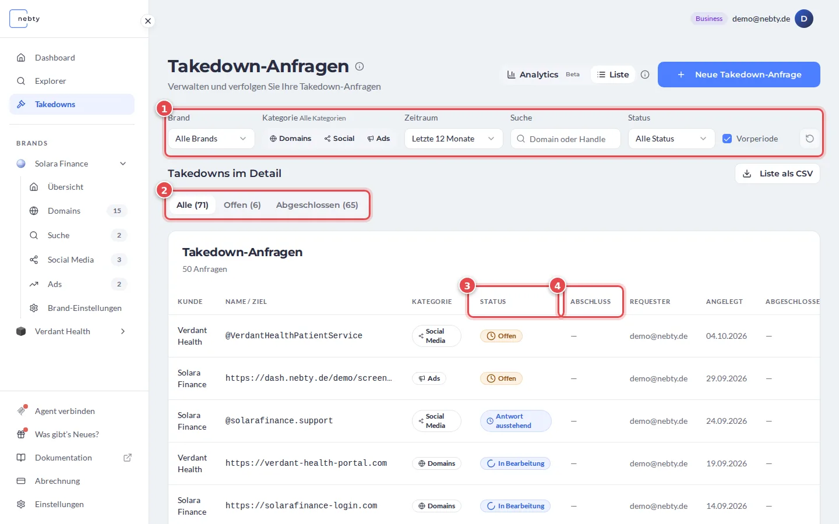Open the Takedowns section
The width and height of the screenshot is (839, 524).
click(x=72, y=104)
